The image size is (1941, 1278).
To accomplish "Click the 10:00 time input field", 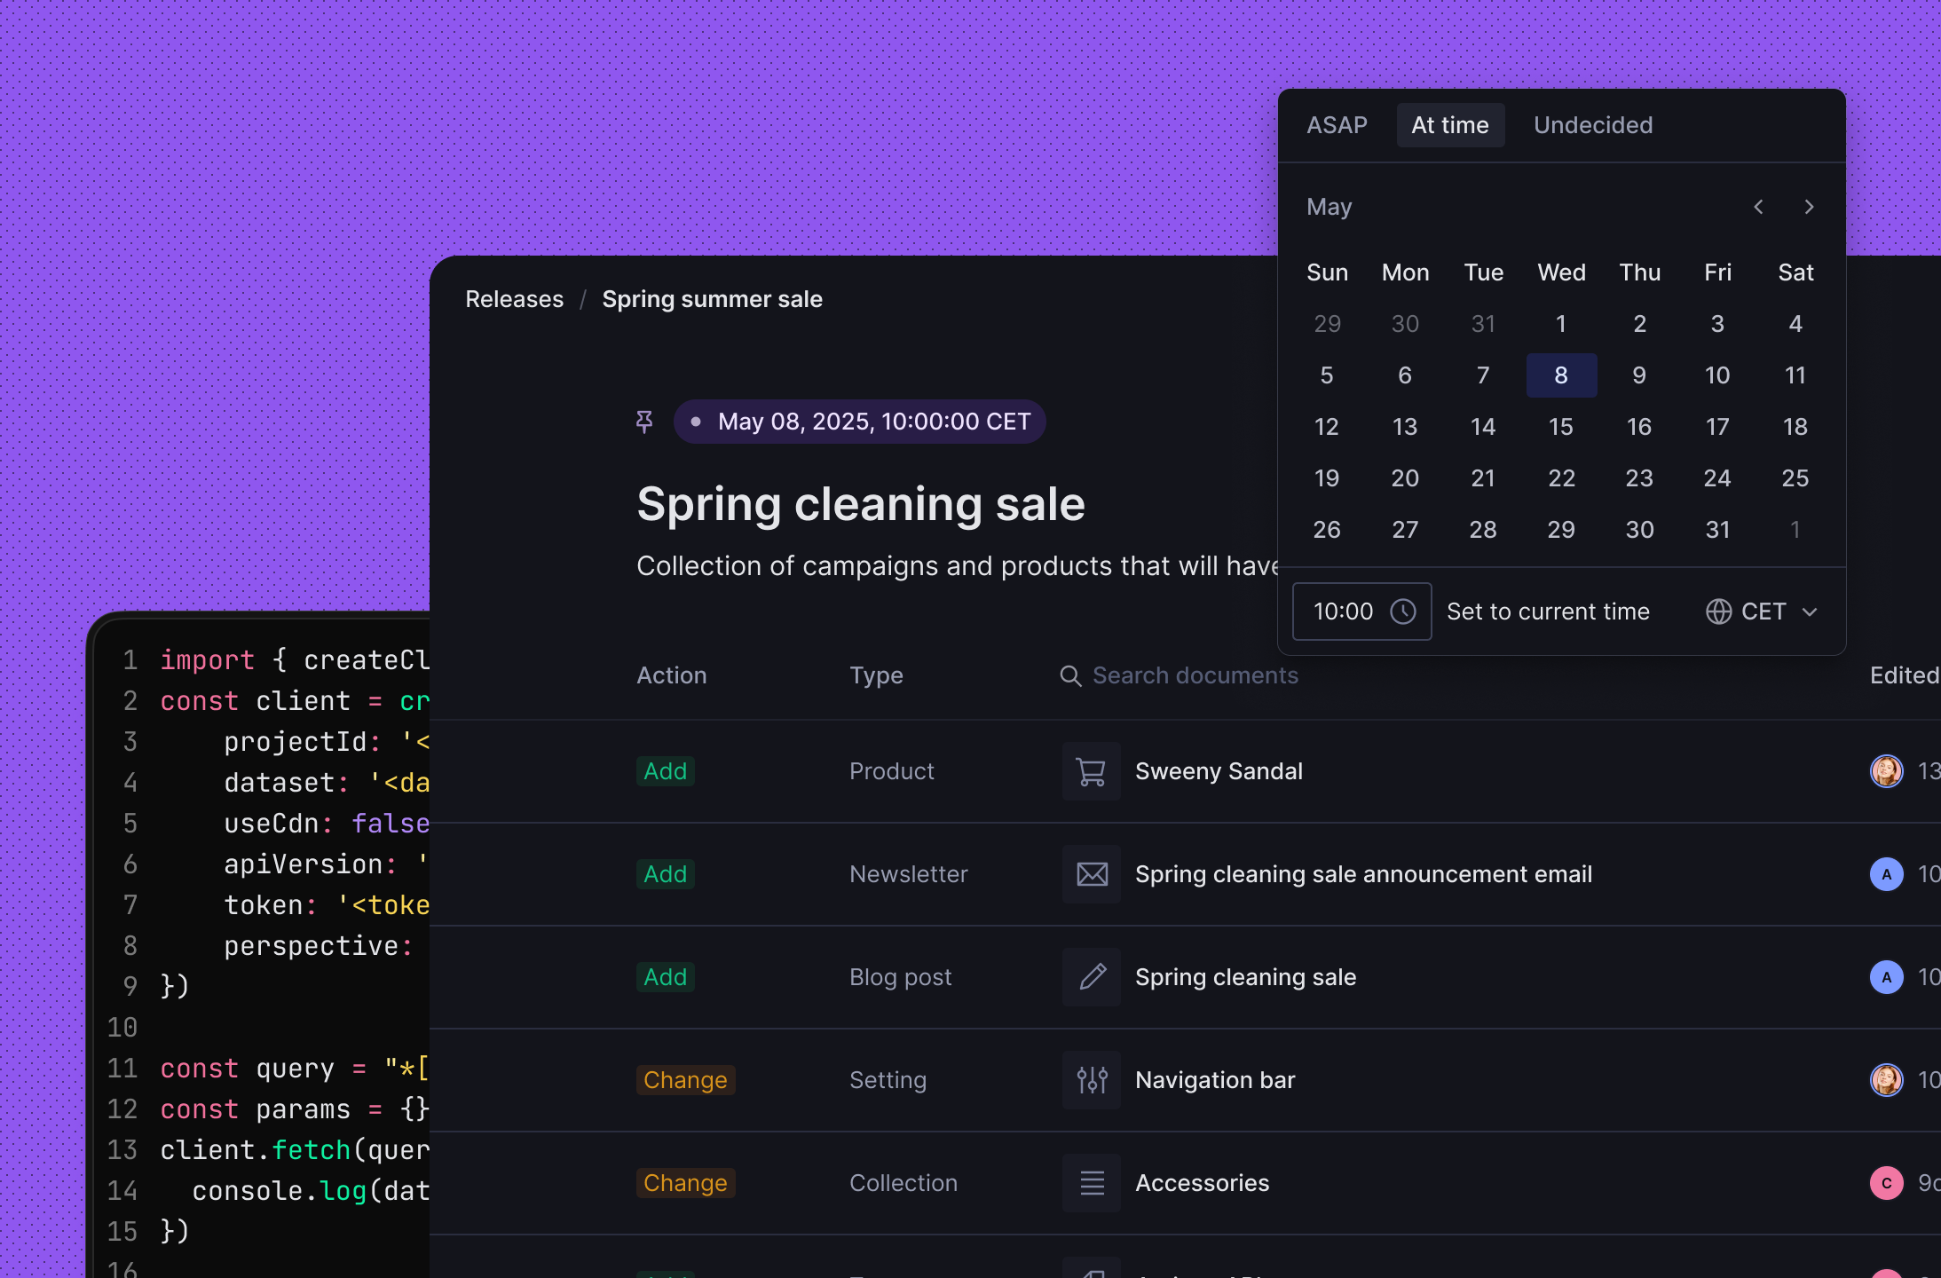I will coord(1344,611).
